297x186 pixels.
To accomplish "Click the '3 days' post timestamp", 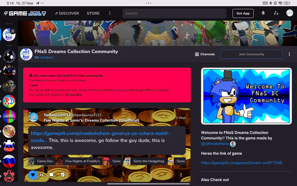I will [x=181, y=118].
